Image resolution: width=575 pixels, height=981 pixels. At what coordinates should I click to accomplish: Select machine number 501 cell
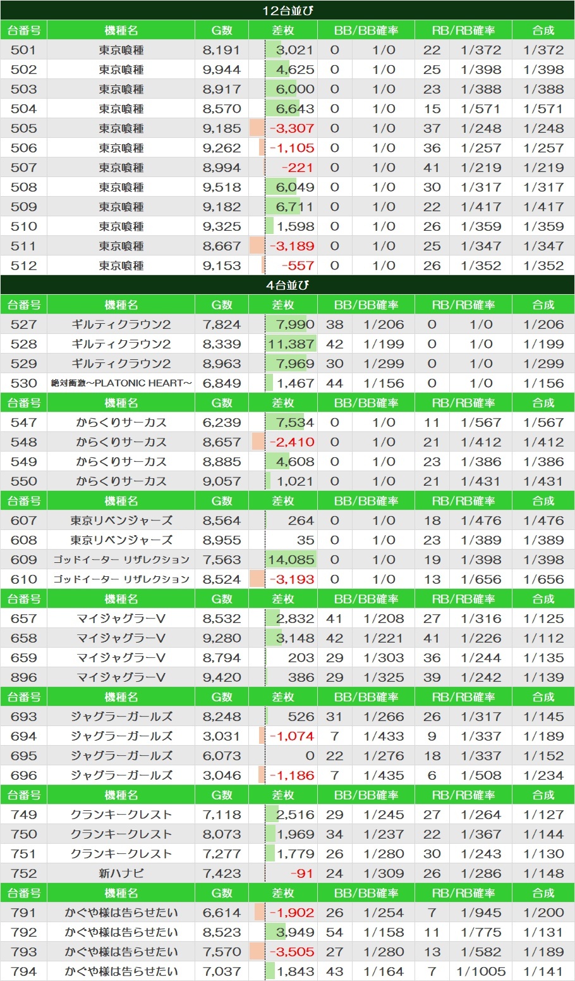(x=24, y=50)
